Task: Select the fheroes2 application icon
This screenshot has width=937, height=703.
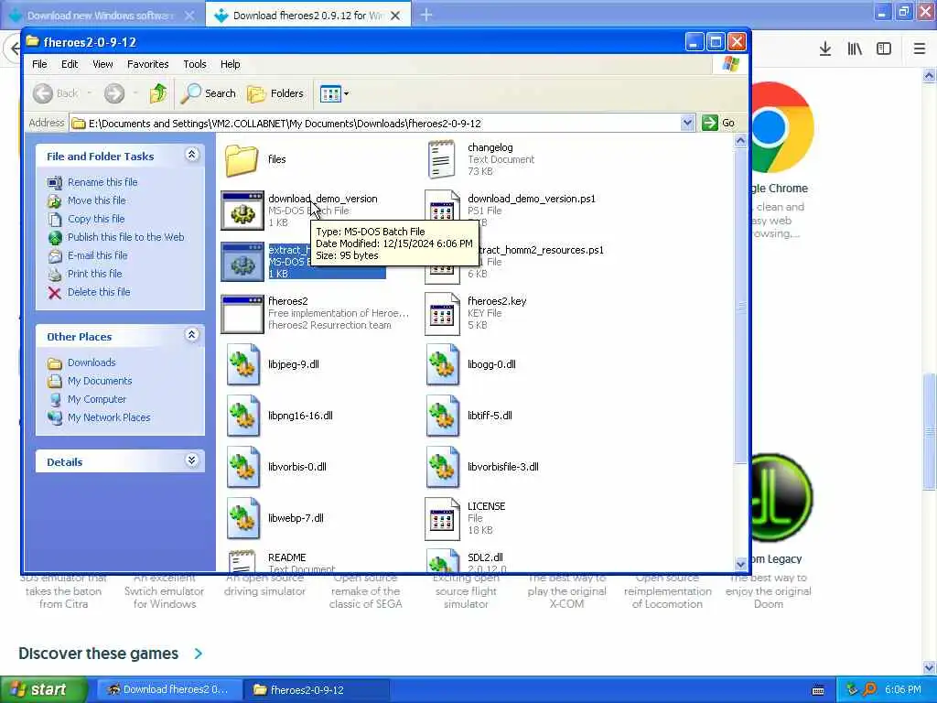Action: [x=242, y=314]
